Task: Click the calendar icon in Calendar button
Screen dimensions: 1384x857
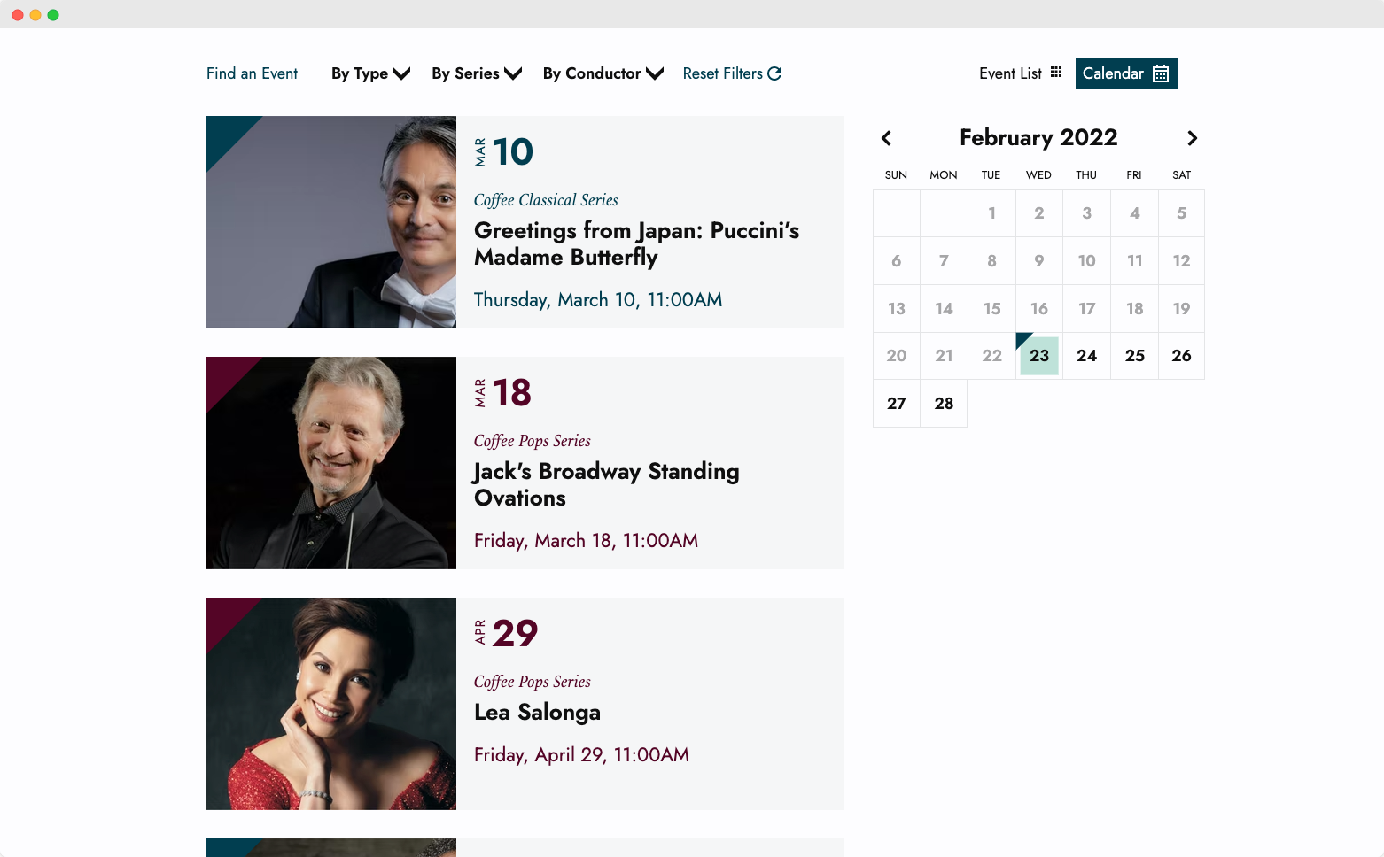Action: [x=1160, y=73]
